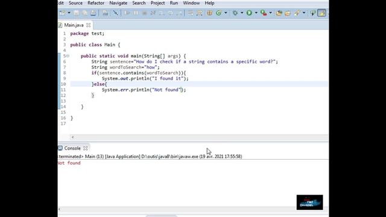Click the Terminate debug icon
The width and height of the screenshot is (386, 217).
(145, 13)
